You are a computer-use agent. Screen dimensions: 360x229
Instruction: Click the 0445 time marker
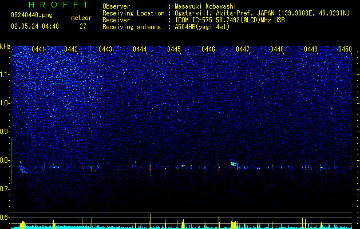click(x=174, y=49)
